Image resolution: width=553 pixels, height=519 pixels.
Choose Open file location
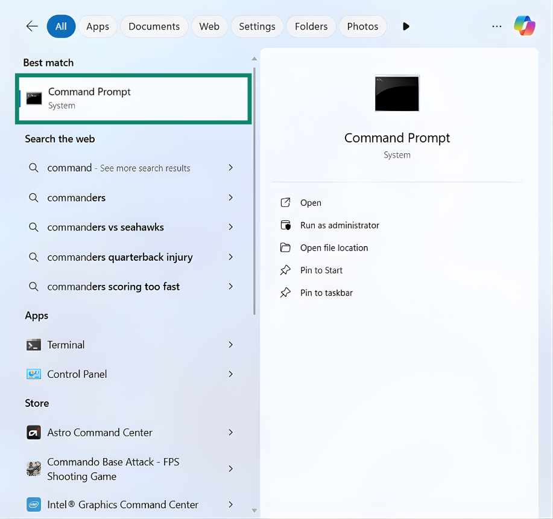point(333,247)
